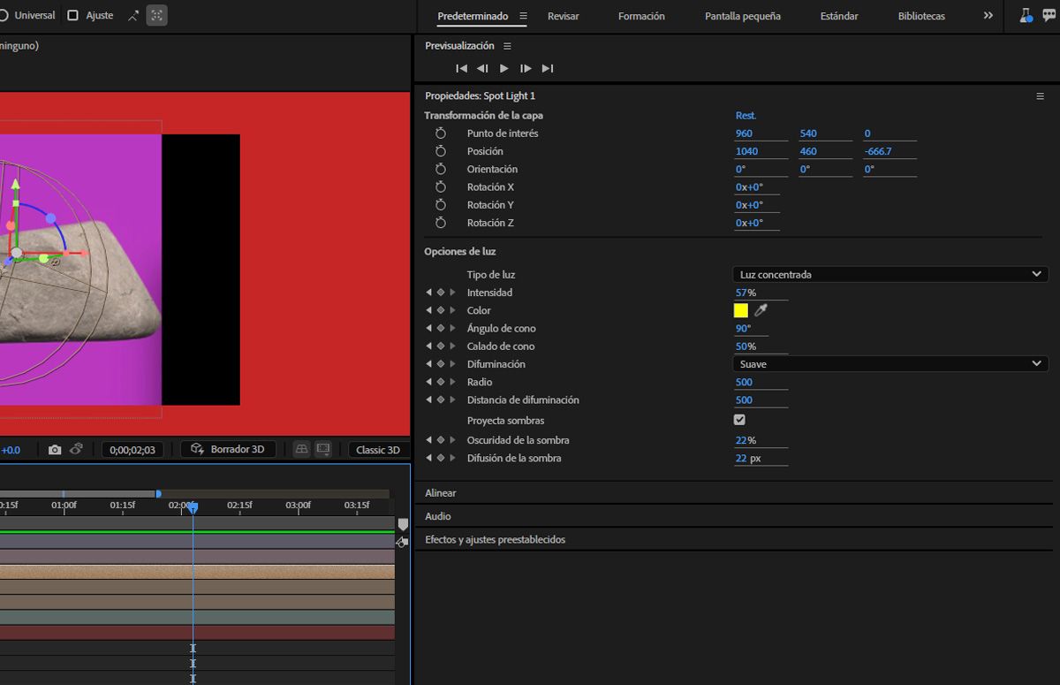Viewport: 1060px width, 685px height.
Task: Jump to first frame in preview controls
Action: pos(461,68)
